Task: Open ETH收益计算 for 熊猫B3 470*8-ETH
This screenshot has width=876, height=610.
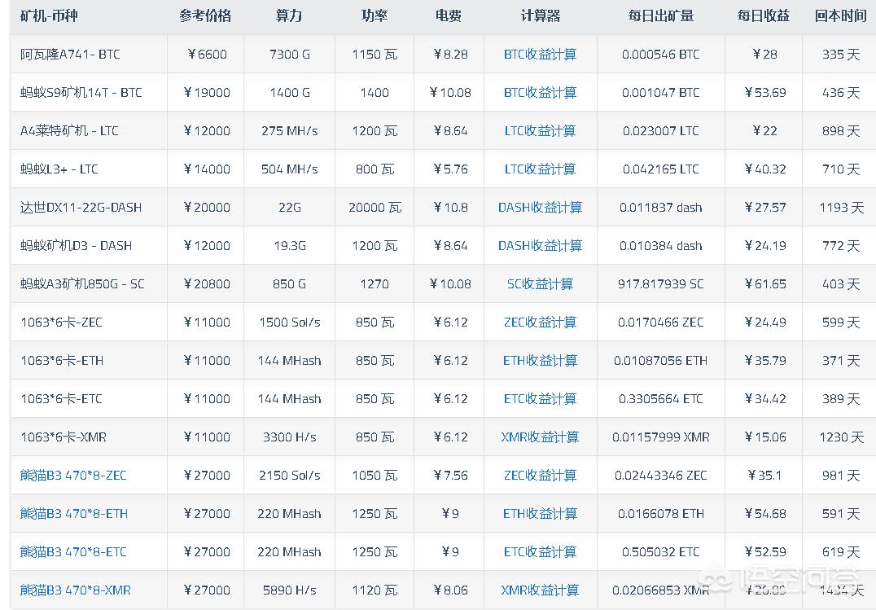Action: [x=540, y=514]
